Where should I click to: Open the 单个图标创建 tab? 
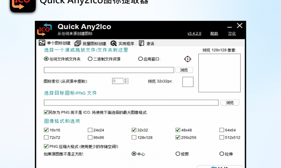coord(54,43)
